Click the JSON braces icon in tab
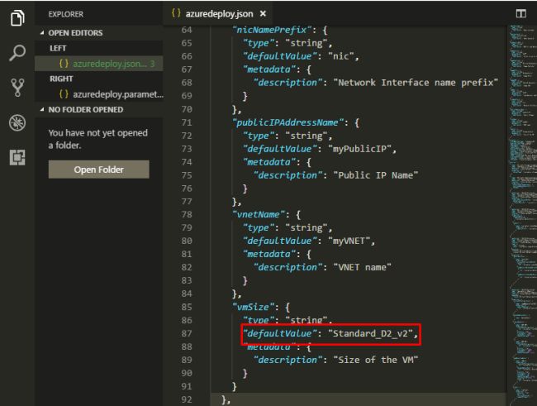 click(176, 13)
